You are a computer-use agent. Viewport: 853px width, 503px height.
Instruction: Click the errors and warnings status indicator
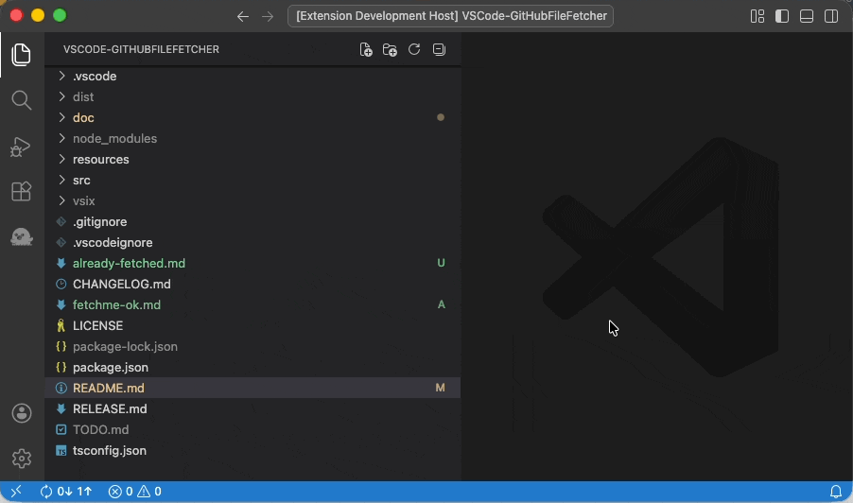[x=134, y=492]
